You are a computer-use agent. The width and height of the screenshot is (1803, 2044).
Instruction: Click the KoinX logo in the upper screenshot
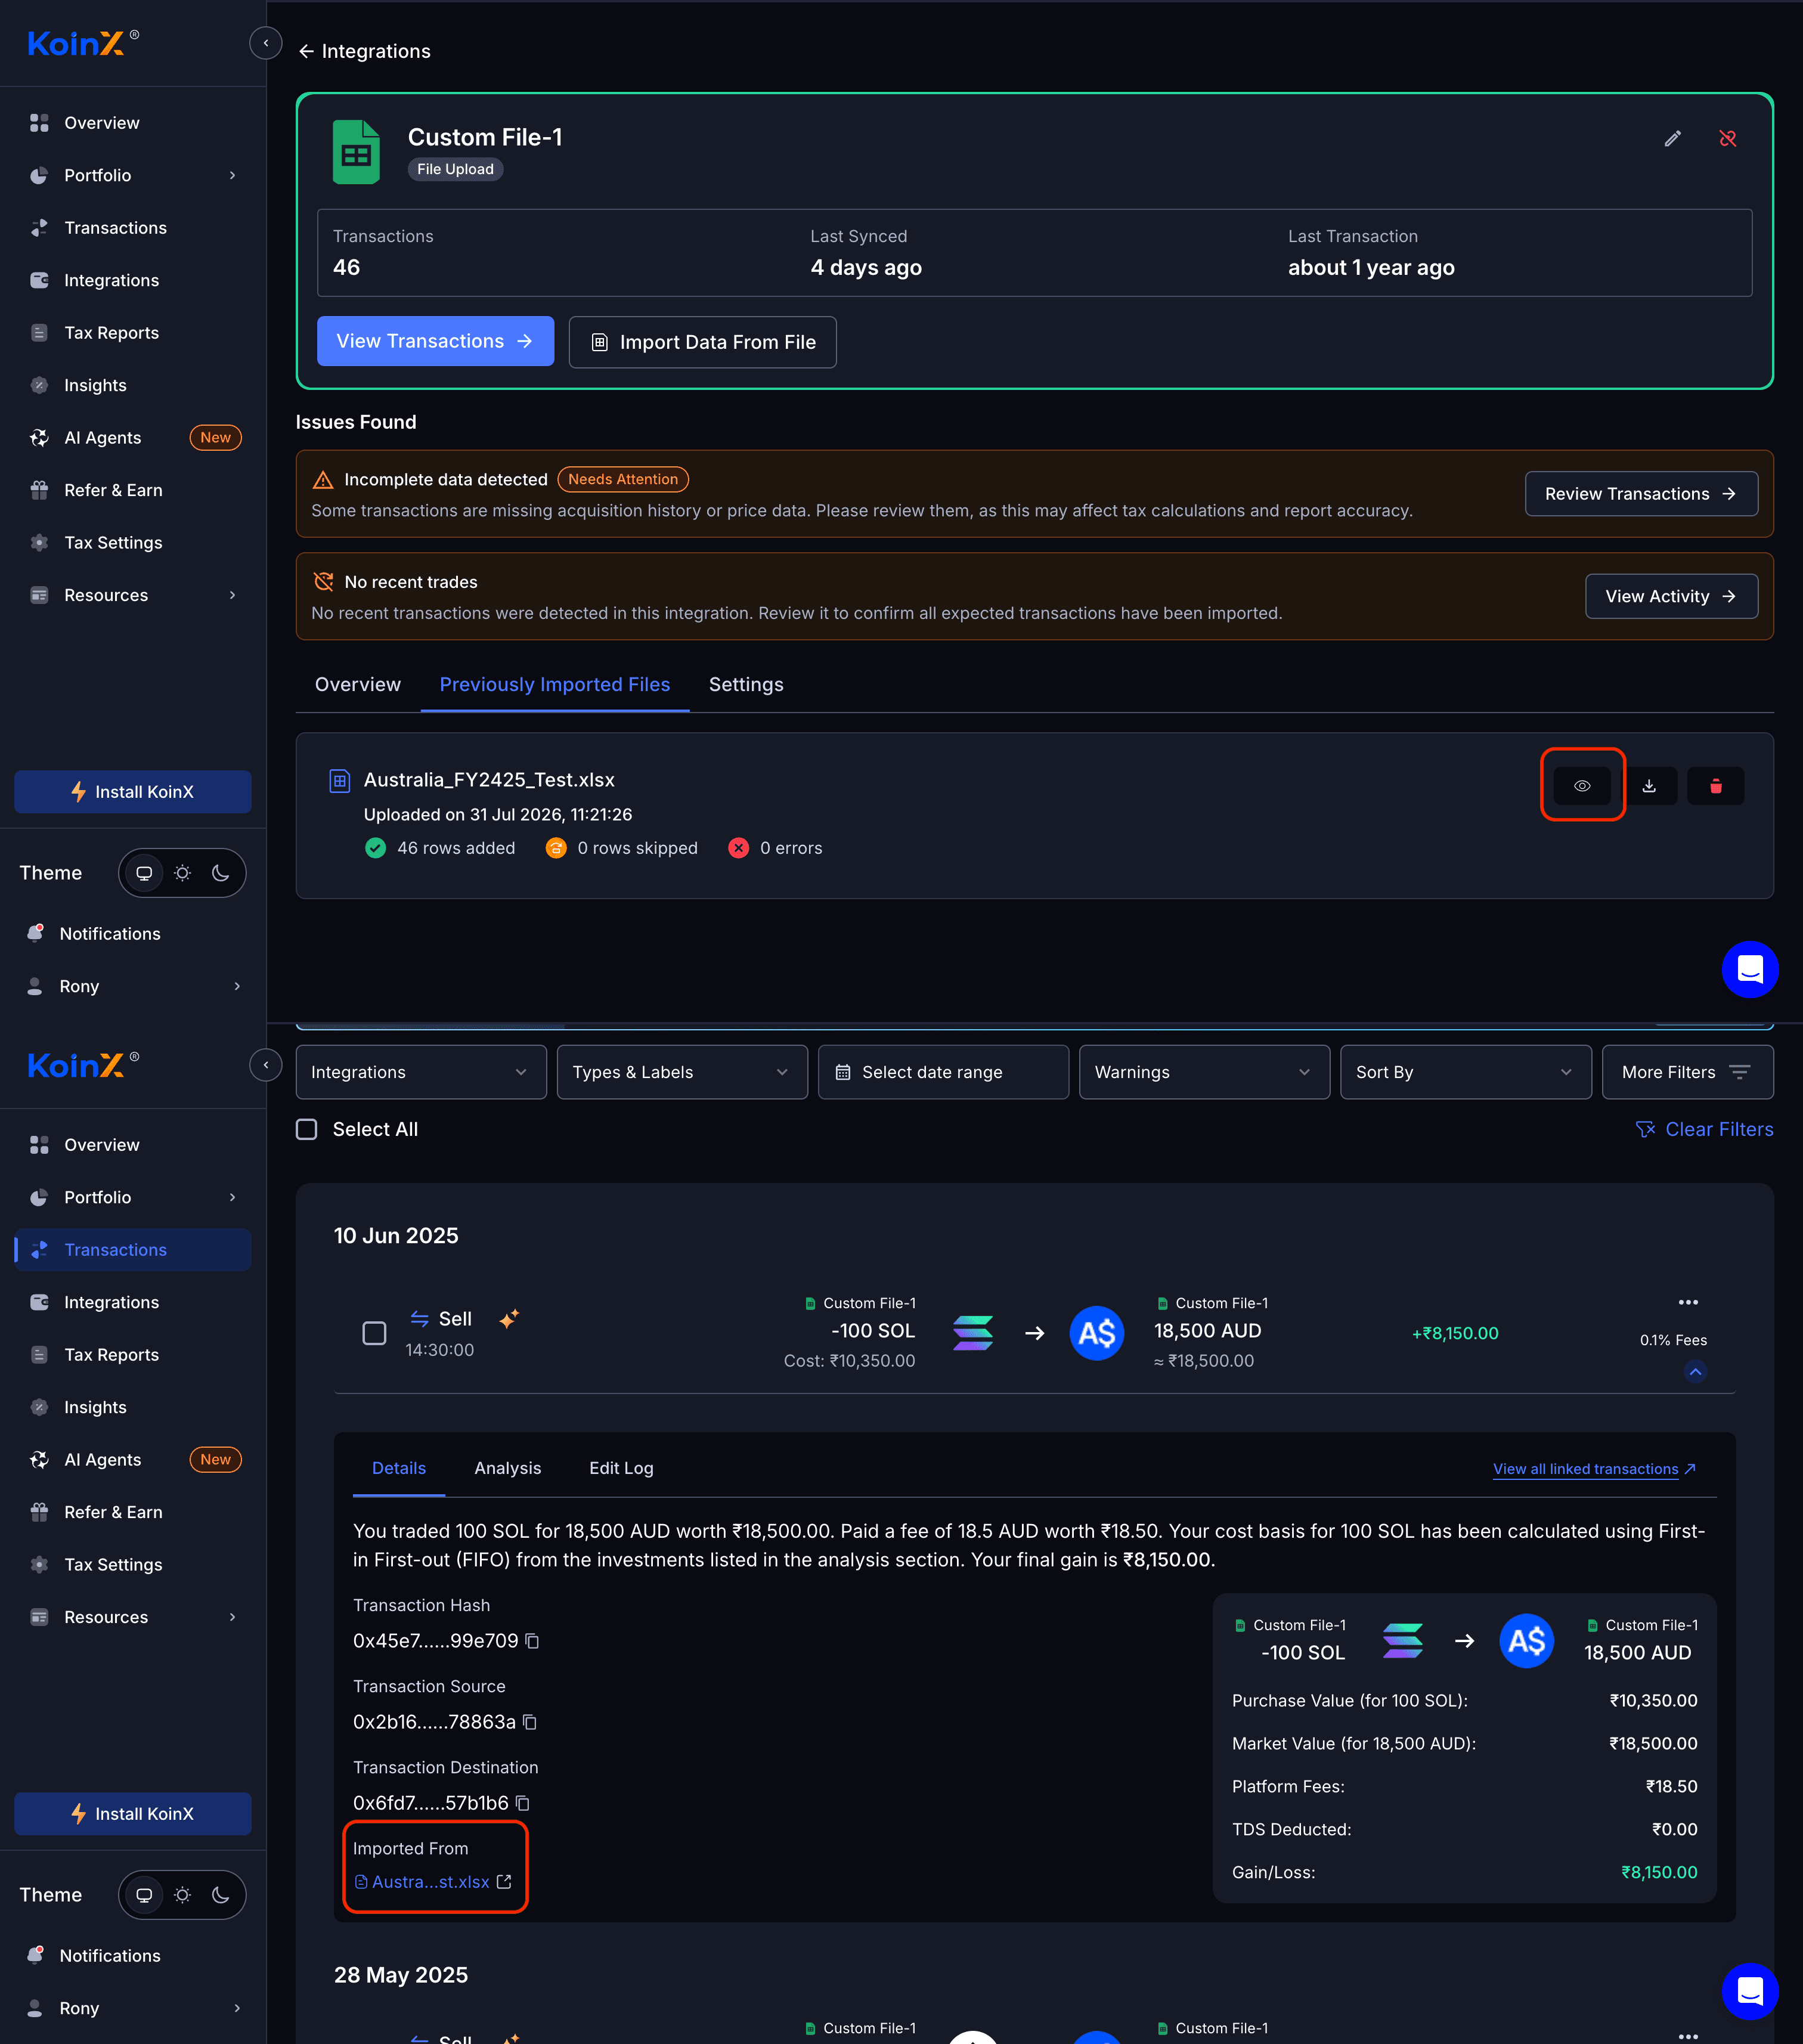pos(83,43)
